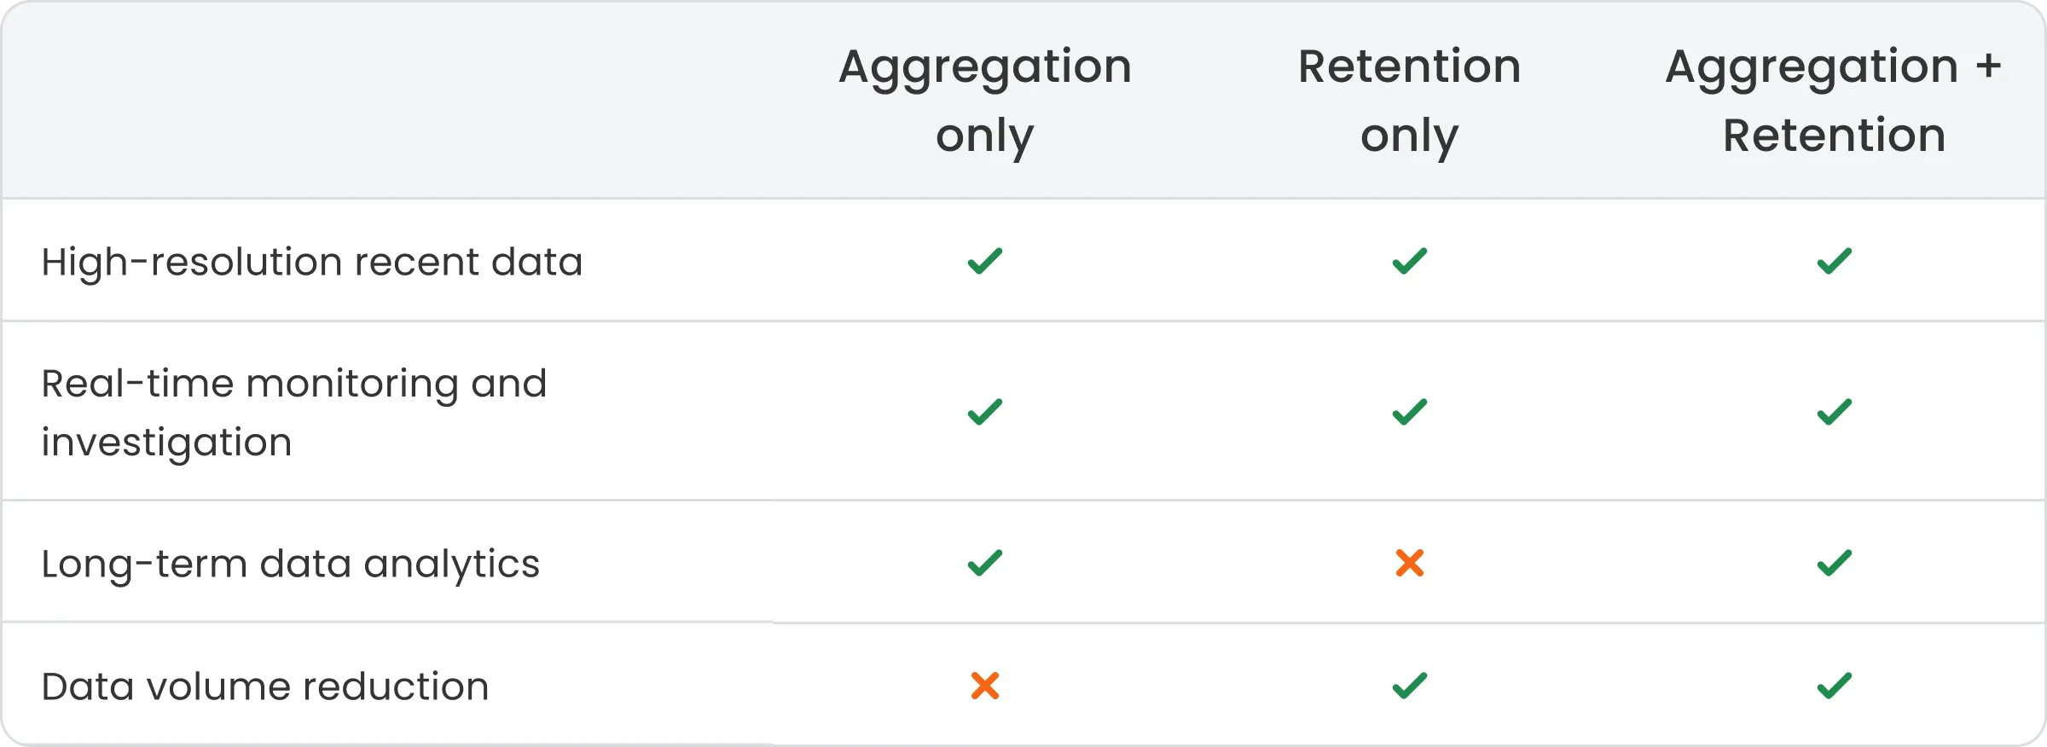Click Data volume reduction checkmark under Retention only
This screenshot has width=2047, height=747.
1409,686
